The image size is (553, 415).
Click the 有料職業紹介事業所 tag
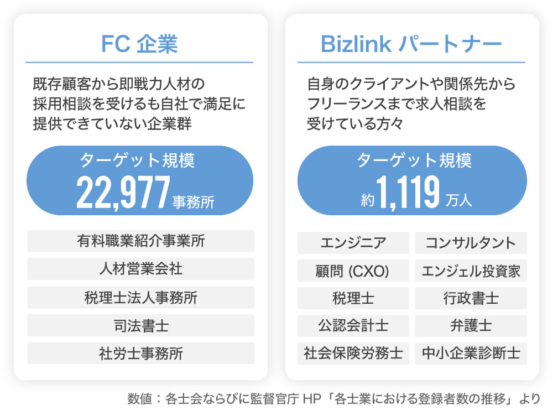coord(140,241)
